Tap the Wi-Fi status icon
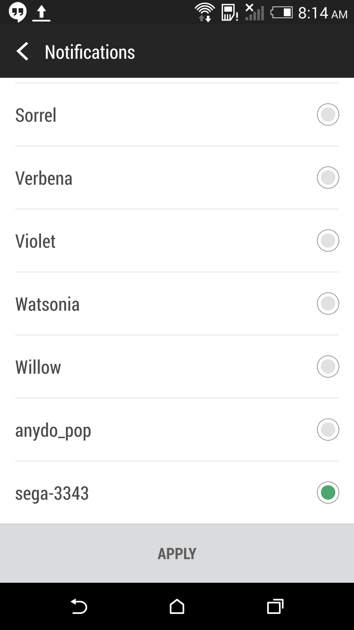Image resolution: width=354 pixels, height=630 pixels. coord(205,13)
